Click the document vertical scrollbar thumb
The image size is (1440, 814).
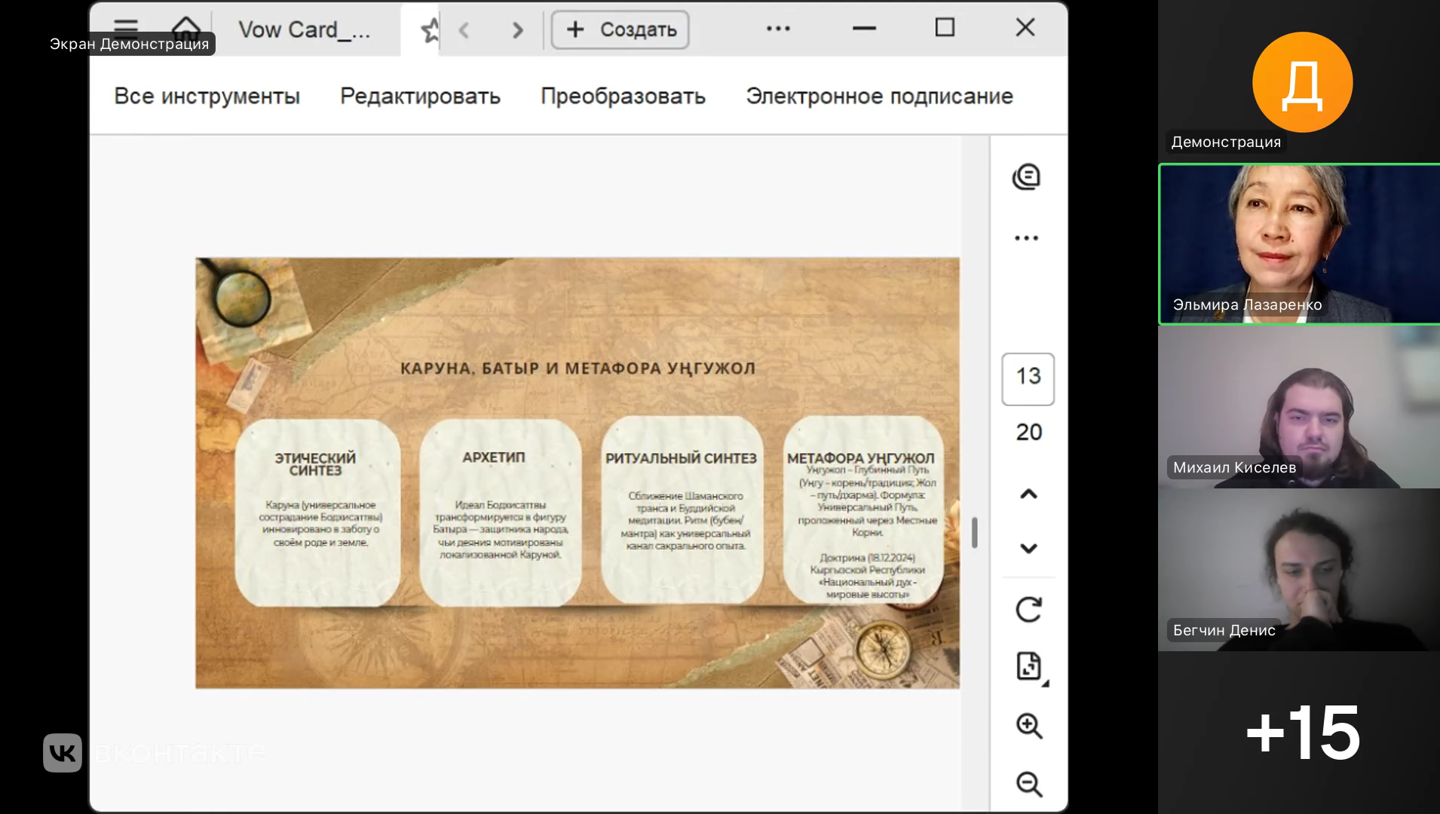[x=974, y=533]
